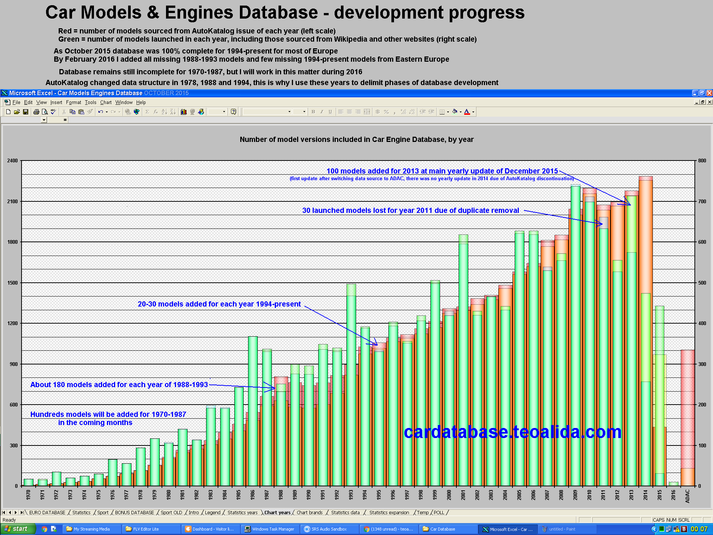This screenshot has width=713, height=535.
Task: Click the Chart Wizard icon
Action: click(183, 112)
